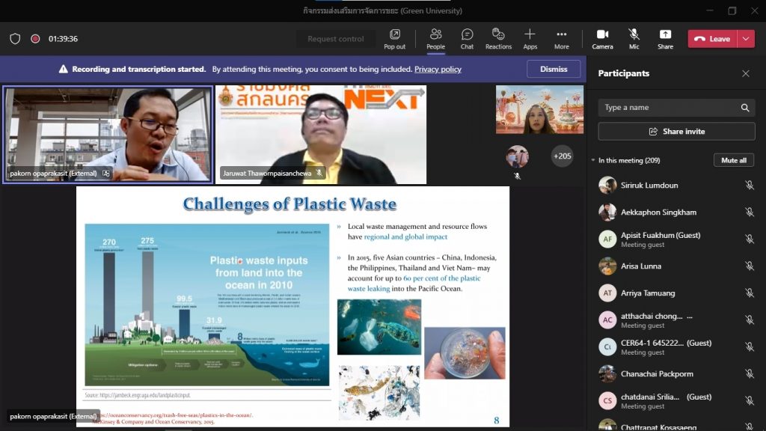Open the Apps menu
Viewport: 766px width, 431px height.
point(530,39)
